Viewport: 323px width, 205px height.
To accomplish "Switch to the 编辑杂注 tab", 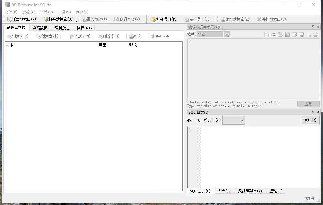I will coord(62,28).
